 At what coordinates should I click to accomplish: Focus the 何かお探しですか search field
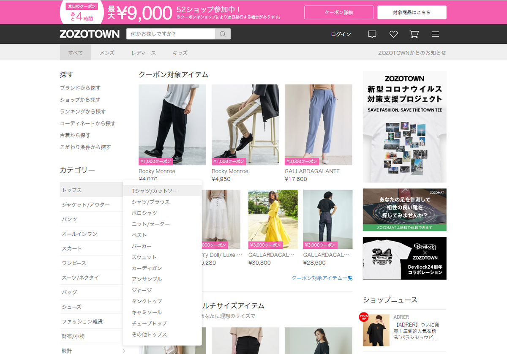[171, 34]
